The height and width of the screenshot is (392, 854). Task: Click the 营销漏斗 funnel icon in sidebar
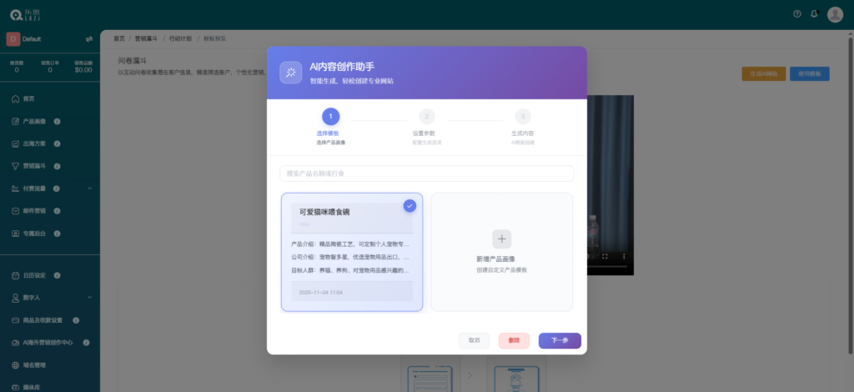point(16,166)
